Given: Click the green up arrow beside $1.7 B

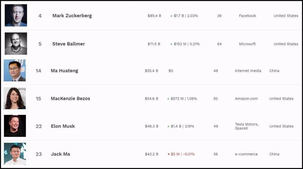Looking at the screenshot, I should click(171, 16).
